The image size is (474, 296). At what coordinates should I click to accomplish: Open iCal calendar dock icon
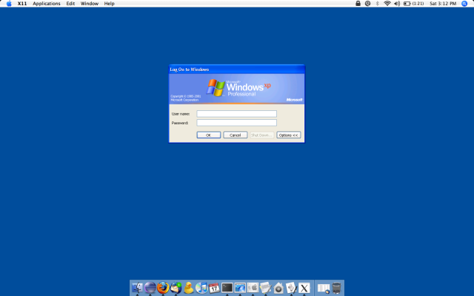click(x=214, y=288)
